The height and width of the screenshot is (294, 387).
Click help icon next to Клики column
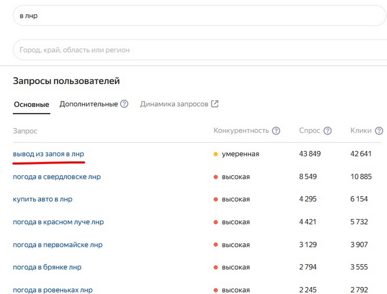[379, 131]
